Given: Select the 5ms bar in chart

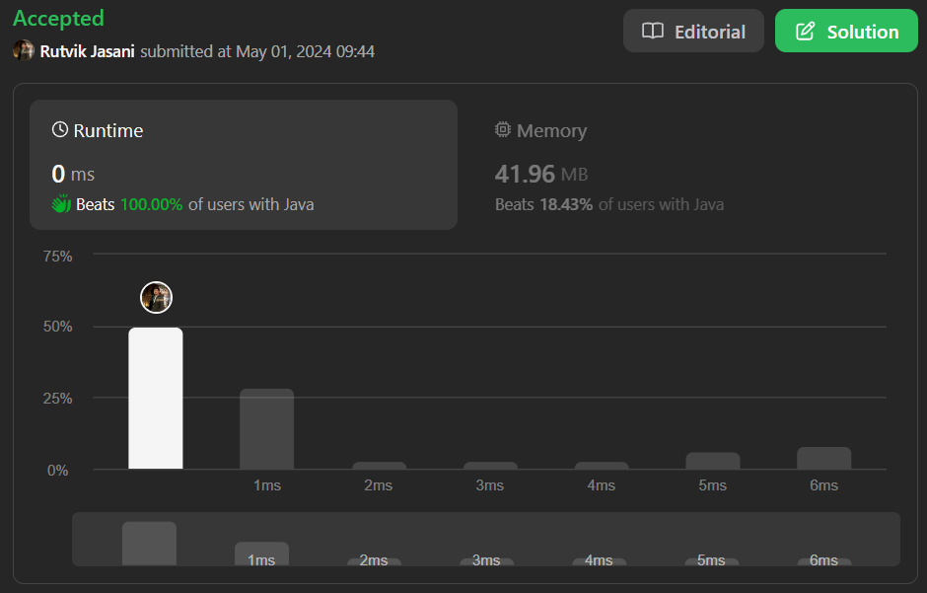Looking at the screenshot, I should click(x=713, y=461).
